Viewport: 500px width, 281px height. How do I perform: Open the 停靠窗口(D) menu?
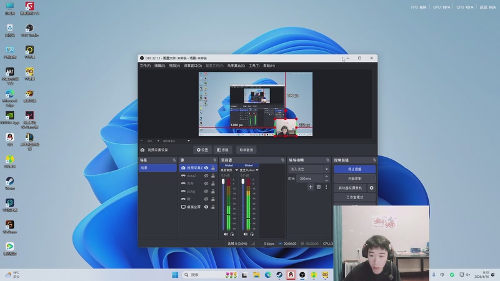point(193,66)
